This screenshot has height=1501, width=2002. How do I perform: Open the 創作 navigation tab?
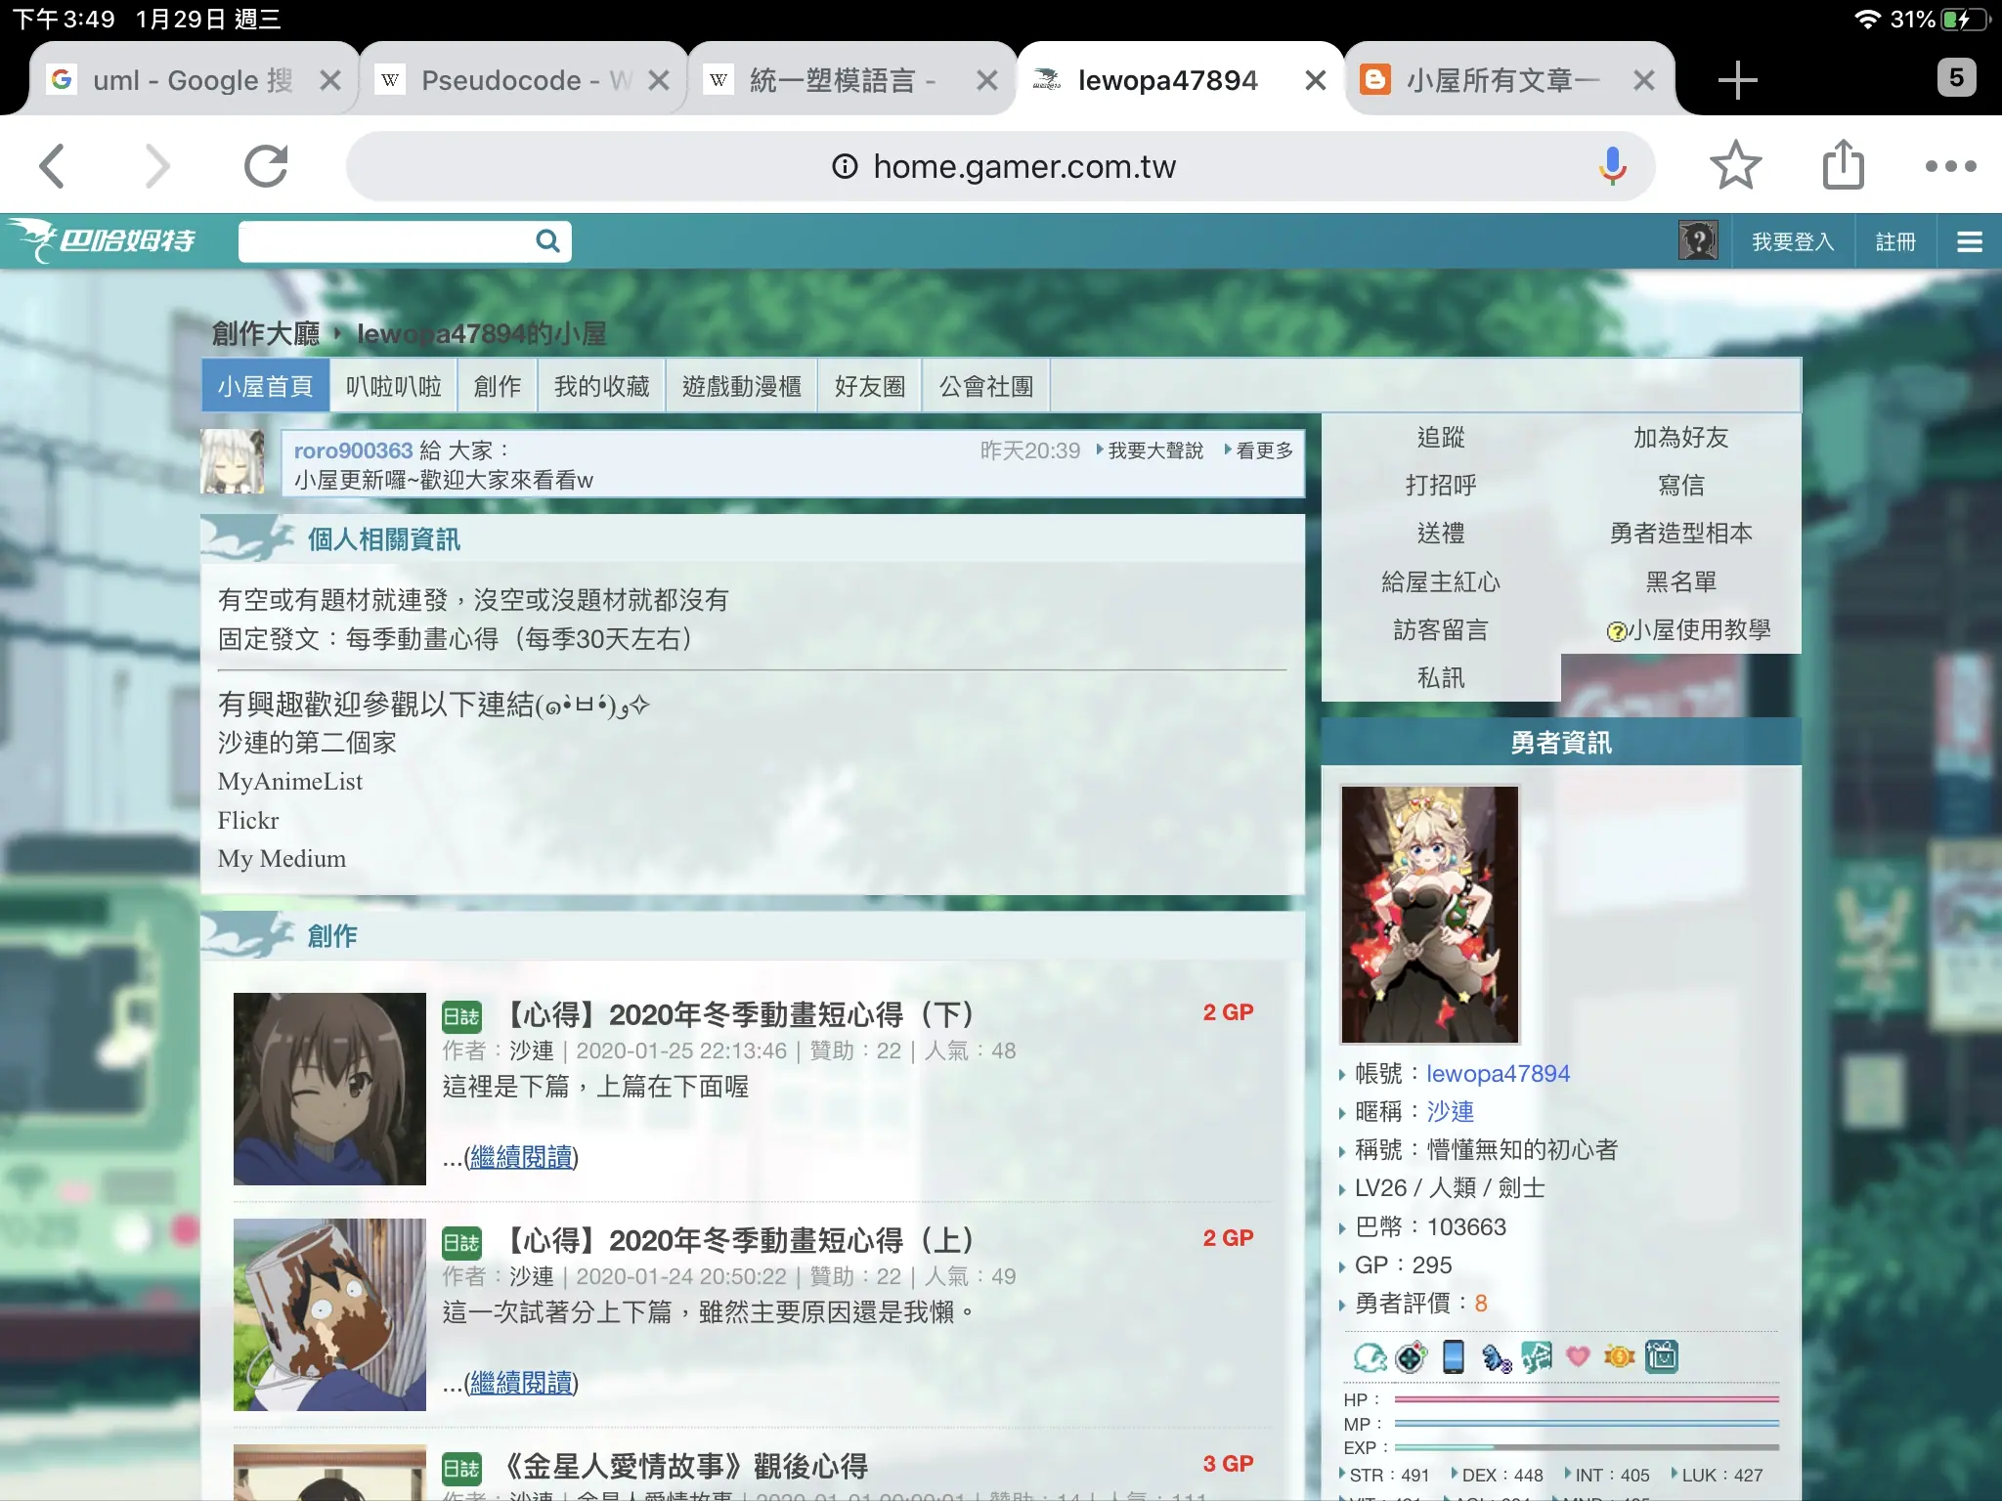[x=498, y=386]
